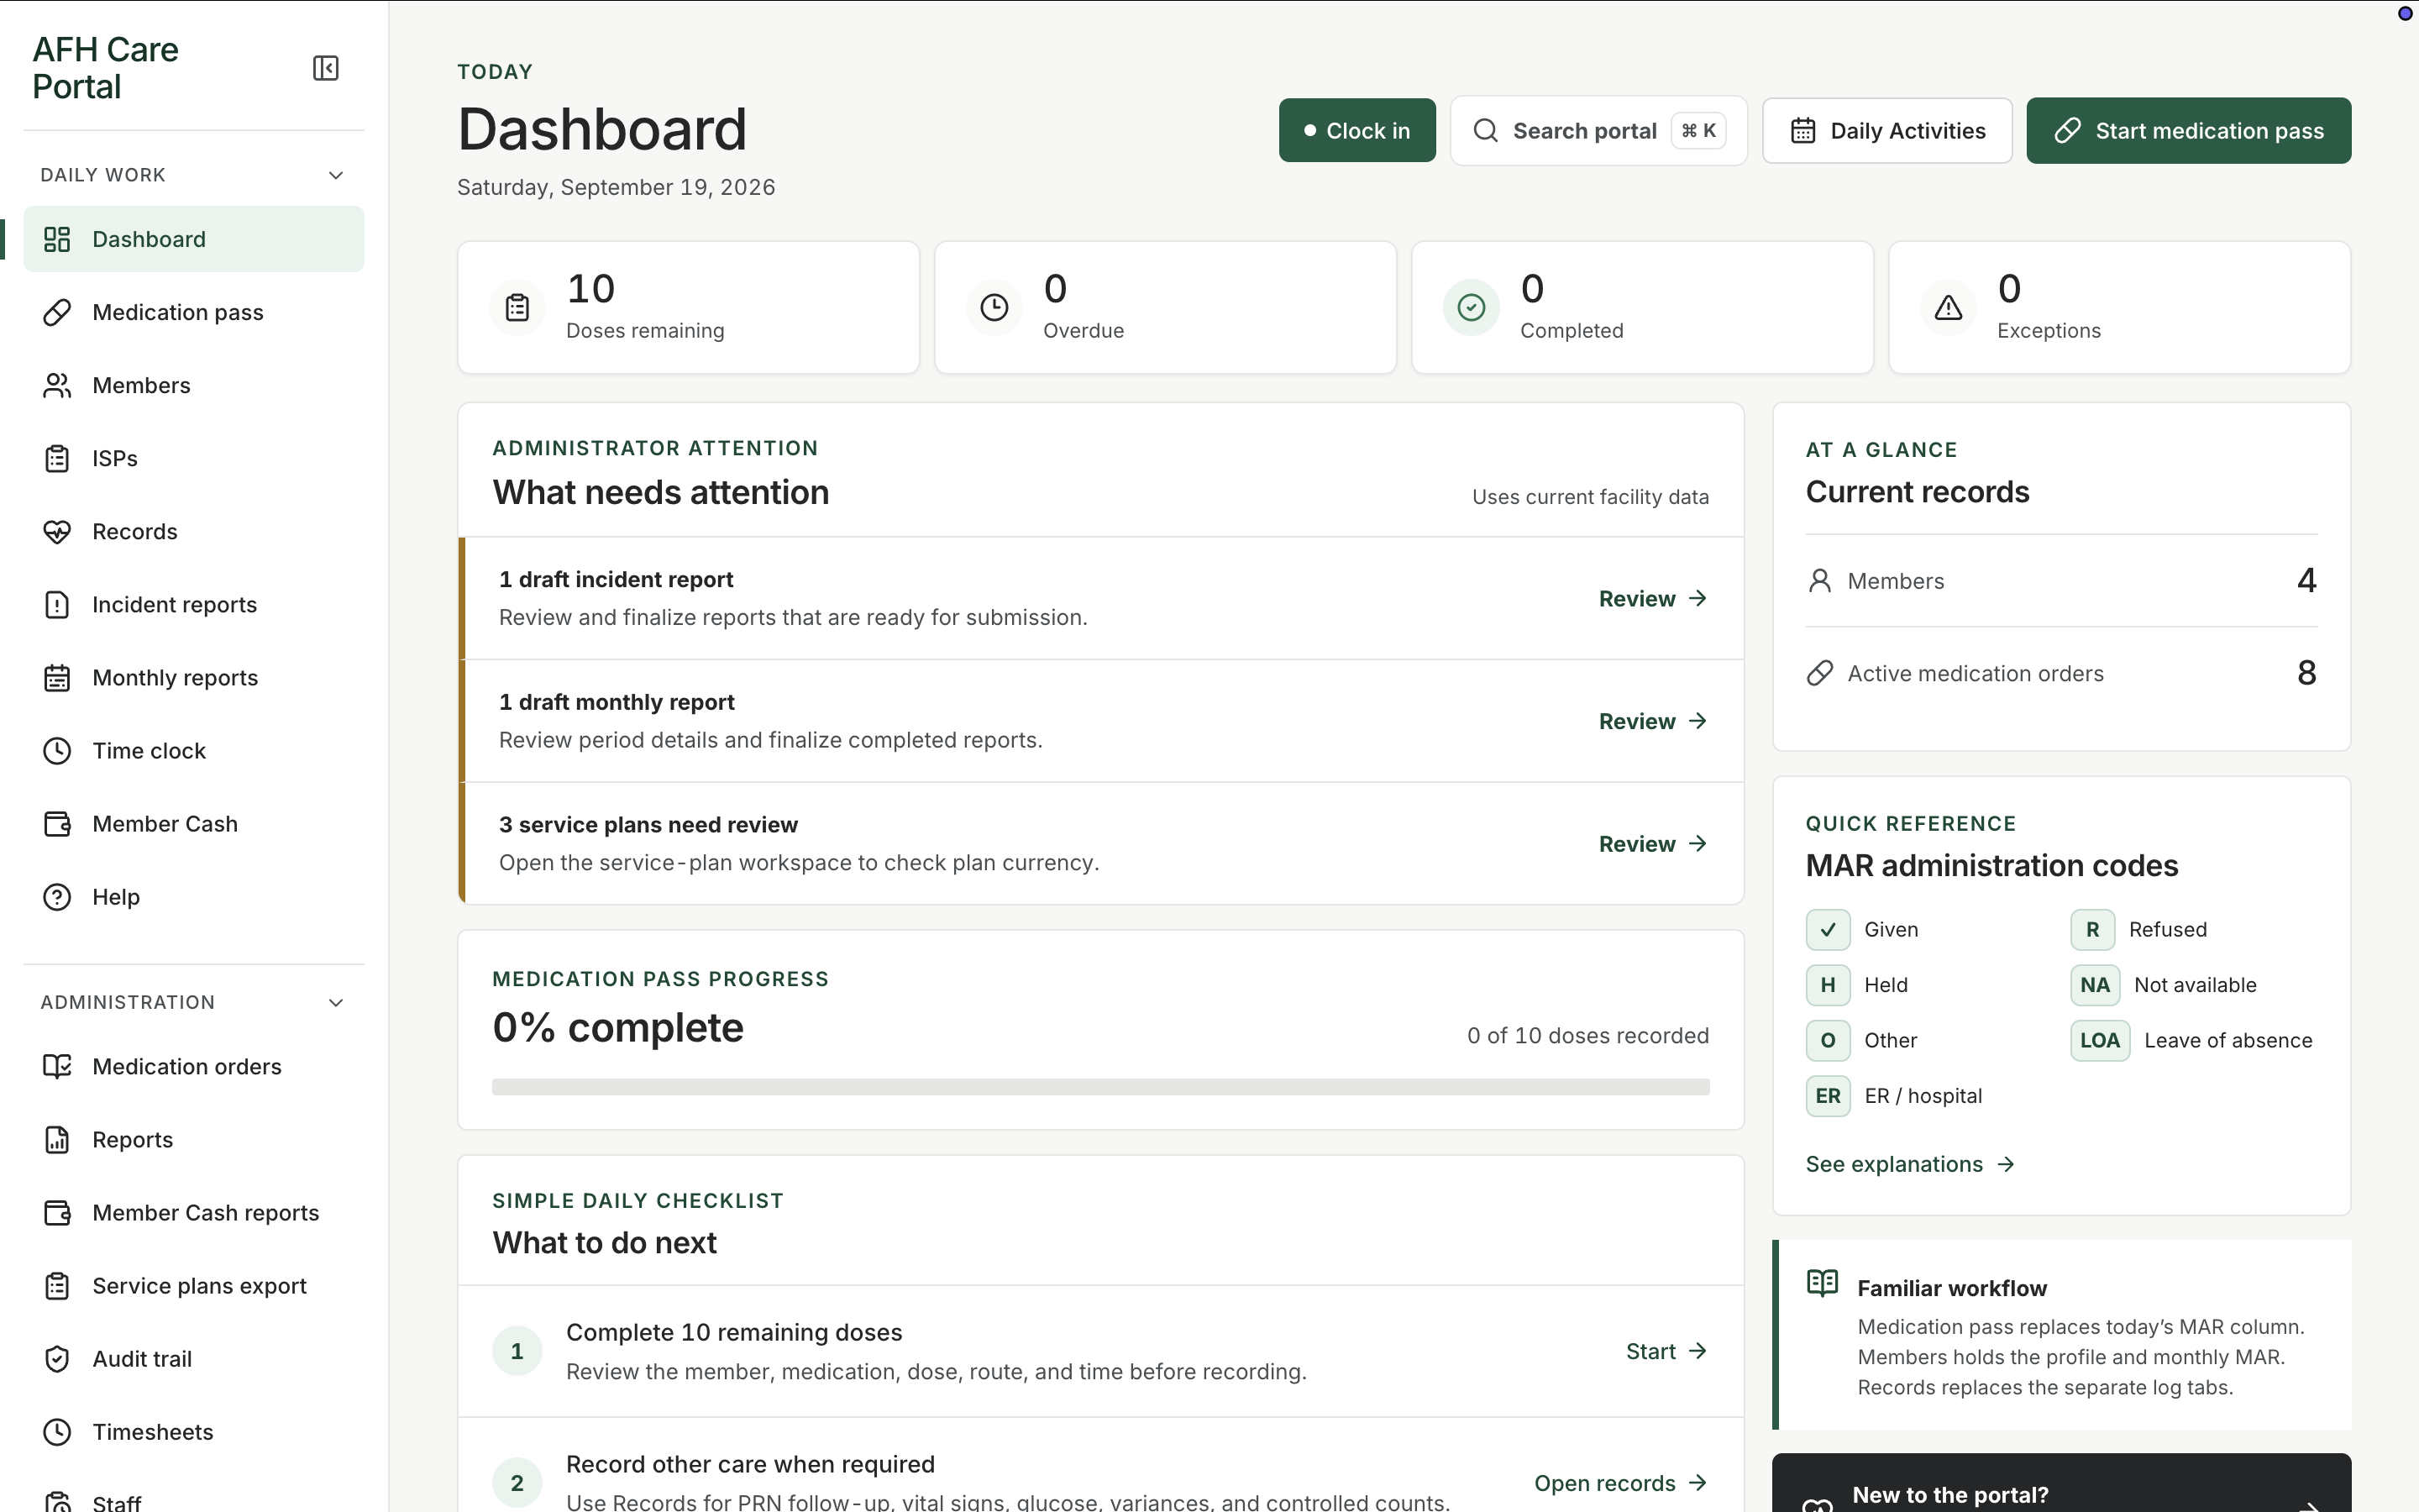Collapse the Daily Work section

[x=194, y=175]
